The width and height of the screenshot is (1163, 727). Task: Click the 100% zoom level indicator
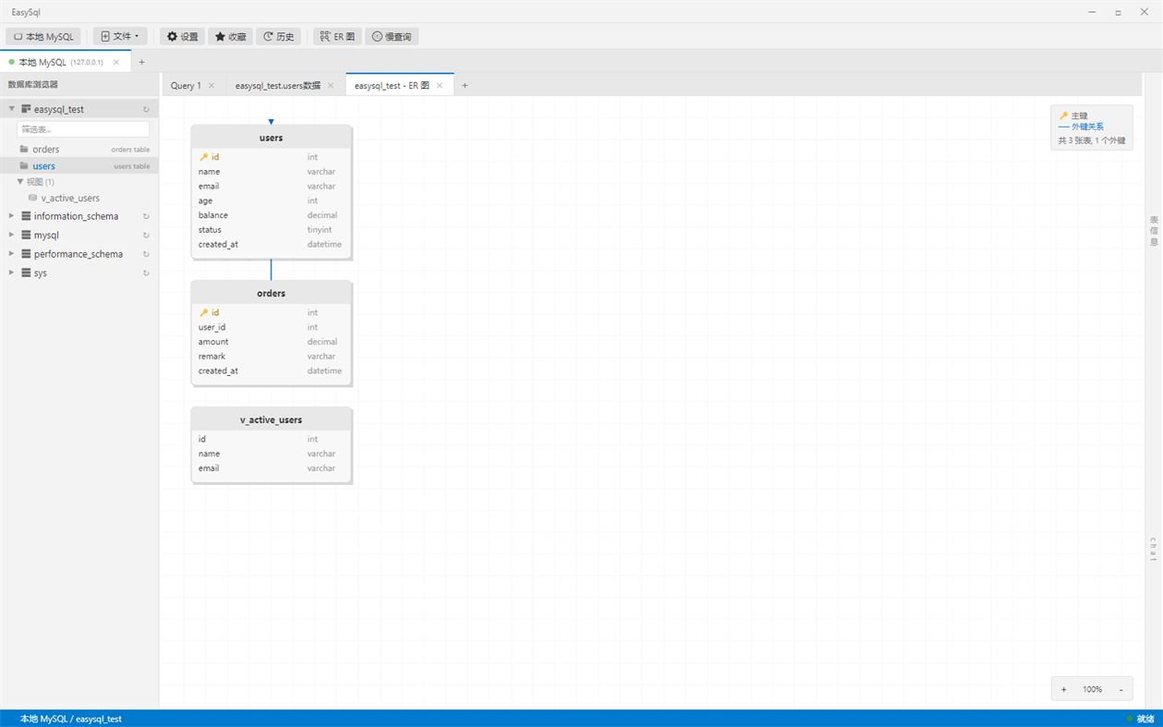click(x=1093, y=689)
